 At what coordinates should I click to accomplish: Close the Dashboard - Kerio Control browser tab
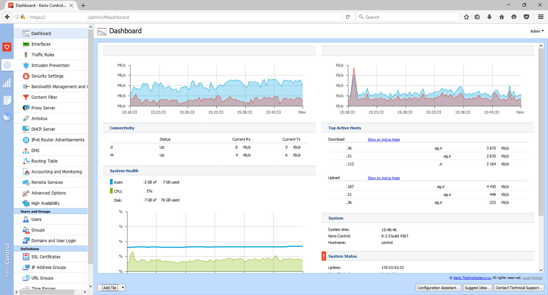pos(71,5)
